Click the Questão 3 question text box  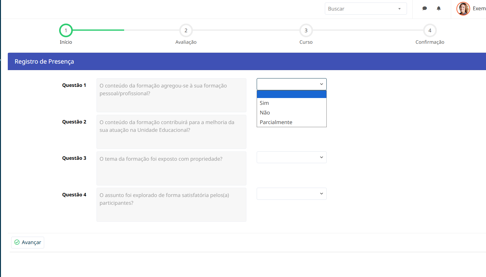point(171,168)
